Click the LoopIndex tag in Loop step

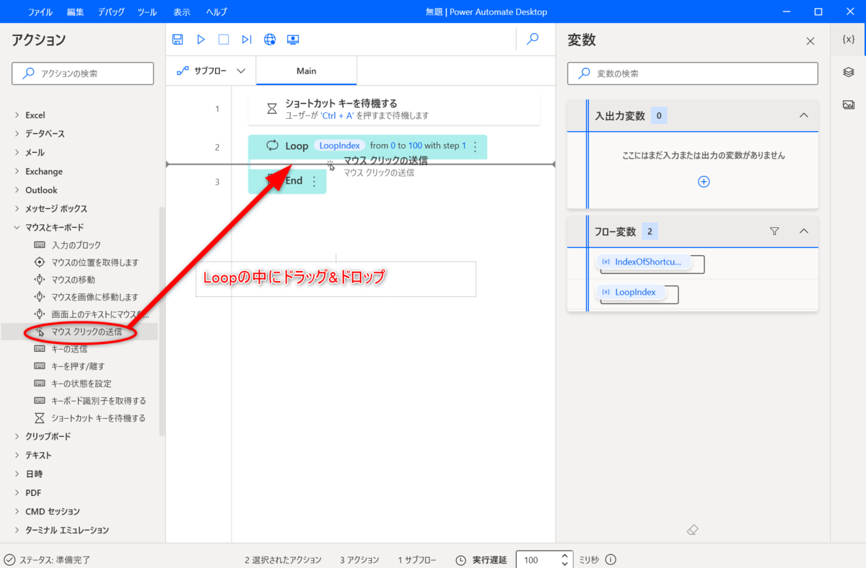[x=339, y=146]
